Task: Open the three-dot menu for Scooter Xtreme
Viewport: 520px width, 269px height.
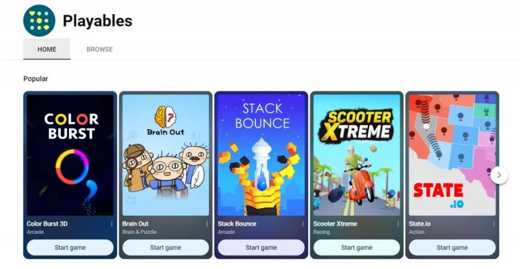Action: click(x=398, y=224)
